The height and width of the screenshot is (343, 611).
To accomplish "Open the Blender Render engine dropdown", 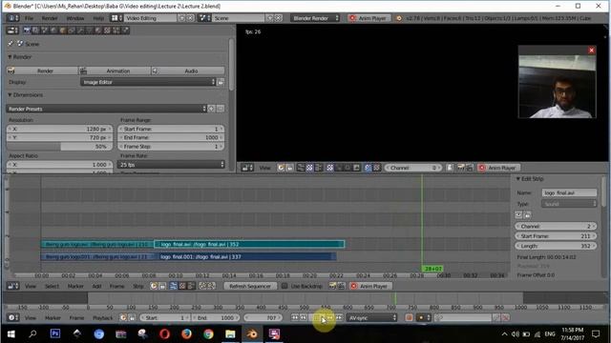I will point(315,18).
